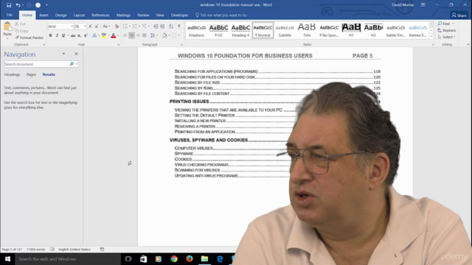
Task: Open the File tab
Action: tap(10, 15)
